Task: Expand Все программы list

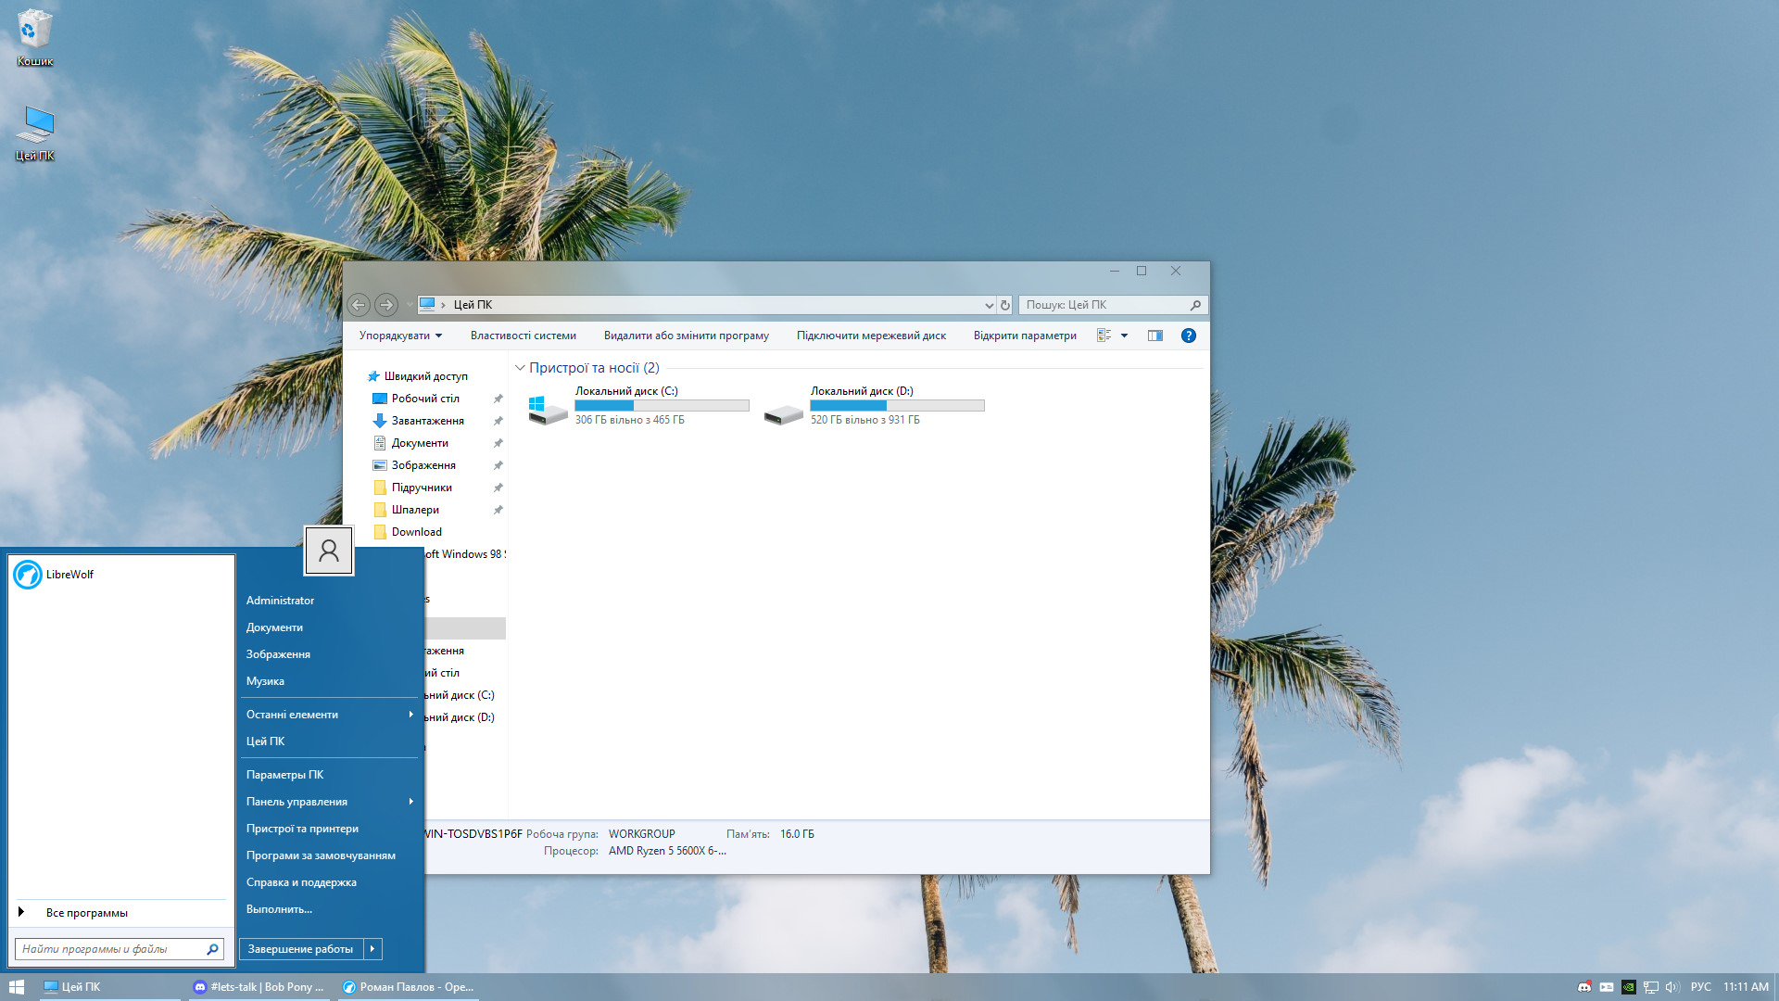Action: tap(86, 913)
